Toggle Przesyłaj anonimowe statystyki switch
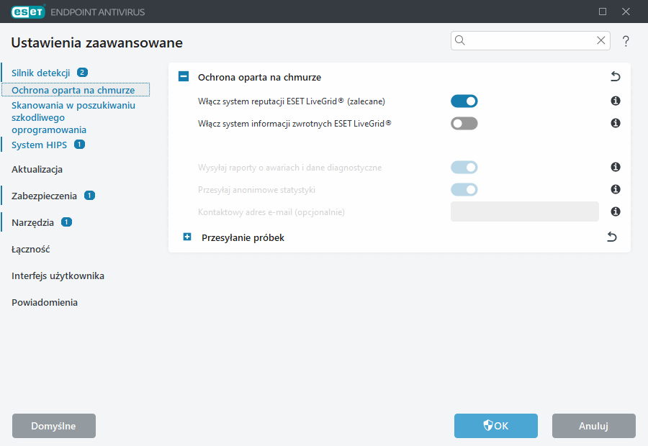 pyautogui.click(x=464, y=189)
